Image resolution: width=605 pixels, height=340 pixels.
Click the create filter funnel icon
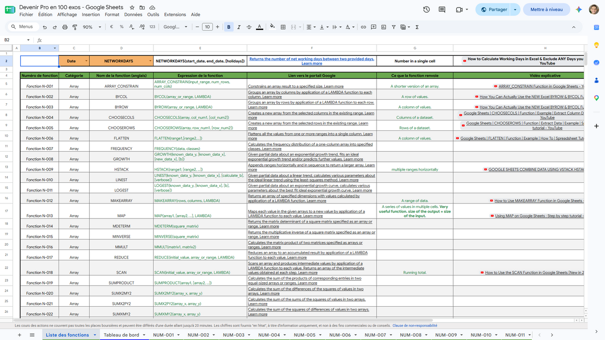(x=394, y=27)
